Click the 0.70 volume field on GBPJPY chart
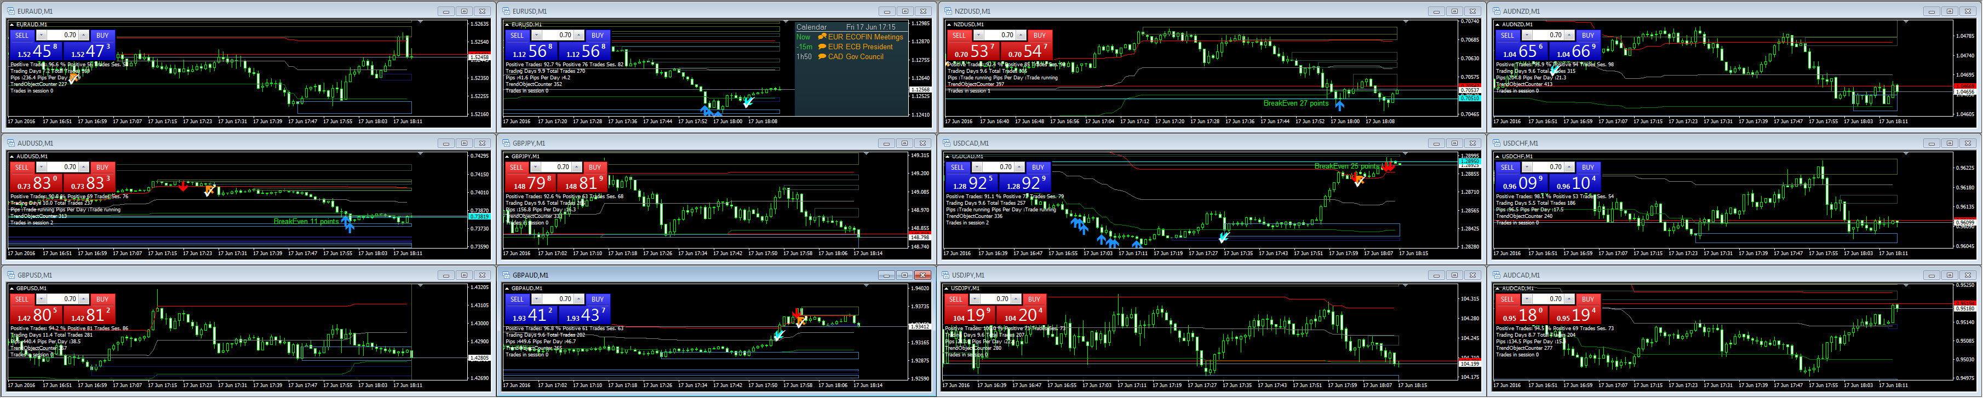 click(x=557, y=167)
